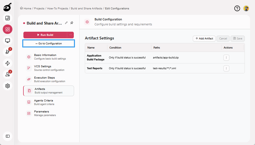Open the Agents Criteria section
Screen dimensions: 255x145
coord(49,102)
